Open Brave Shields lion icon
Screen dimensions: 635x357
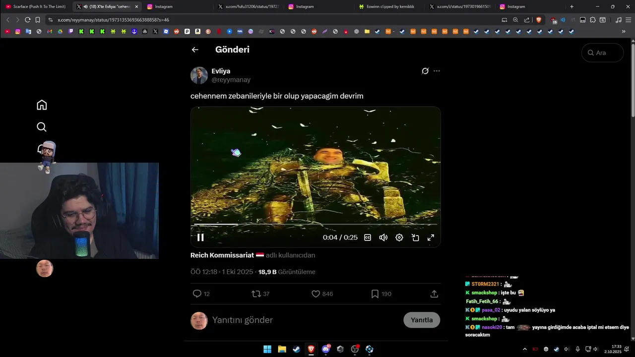539,20
